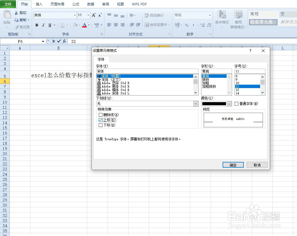This screenshot has width=297, height=236.
Task: Click the 取消 (Cancel) button
Action: pos(257,164)
